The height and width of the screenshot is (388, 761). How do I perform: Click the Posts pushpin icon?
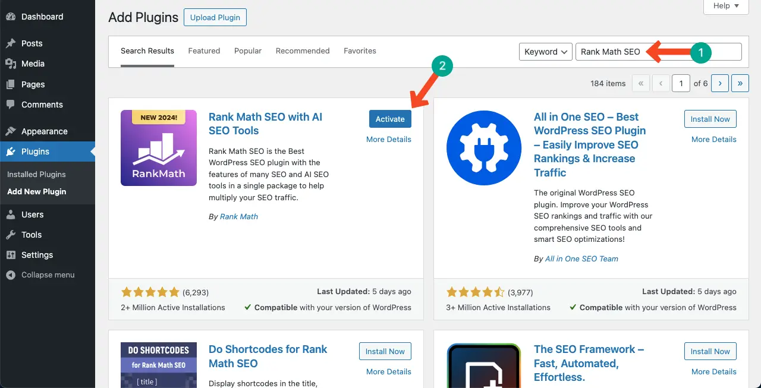[x=11, y=43]
